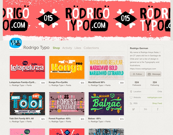Click the Rodrigo Typo author link under Mari&David
Image resolution: width=173 pixels, height=135 pixels.
click(97, 85)
